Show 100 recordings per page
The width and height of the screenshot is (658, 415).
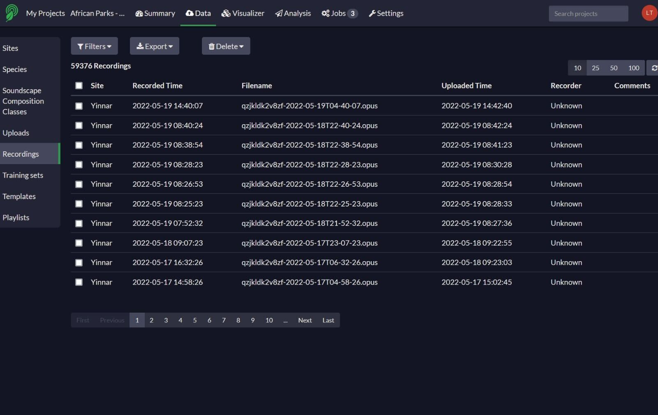point(633,67)
